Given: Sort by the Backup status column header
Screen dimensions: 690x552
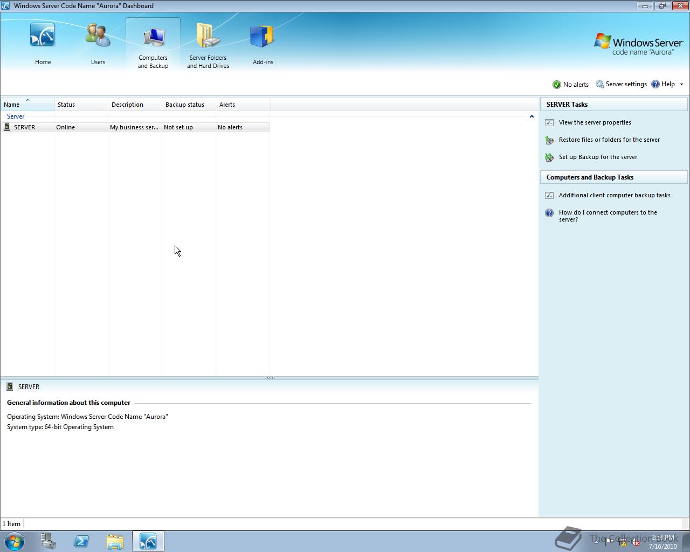Looking at the screenshot, I should [x=189, y=105].
